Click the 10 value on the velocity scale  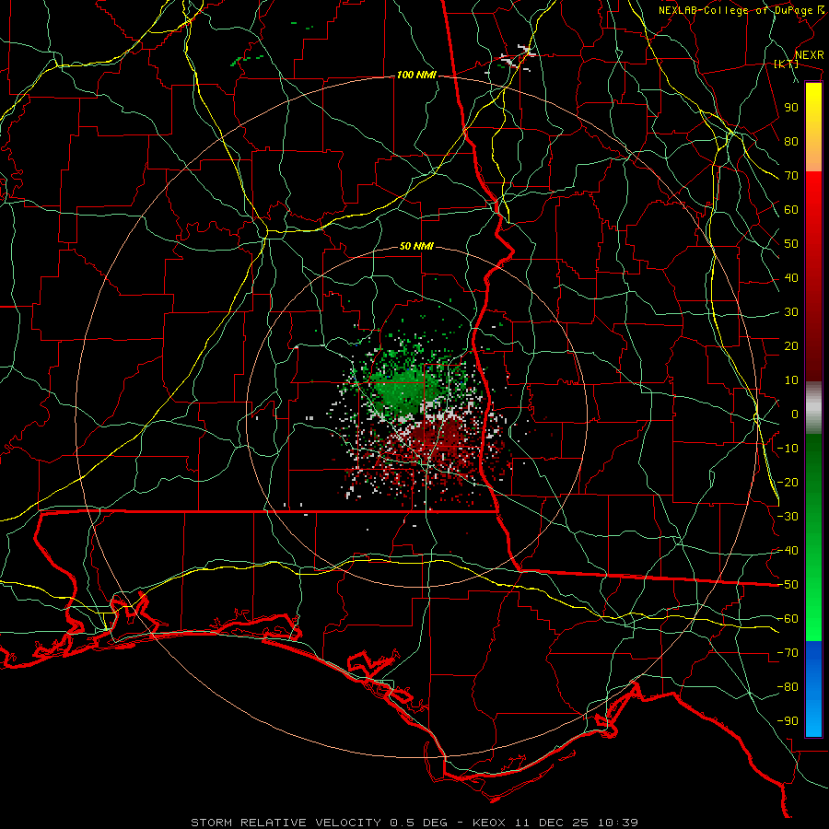point(791,380)
